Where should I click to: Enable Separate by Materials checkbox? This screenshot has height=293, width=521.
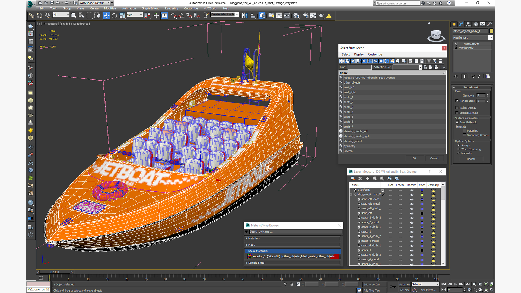point(465,131)
